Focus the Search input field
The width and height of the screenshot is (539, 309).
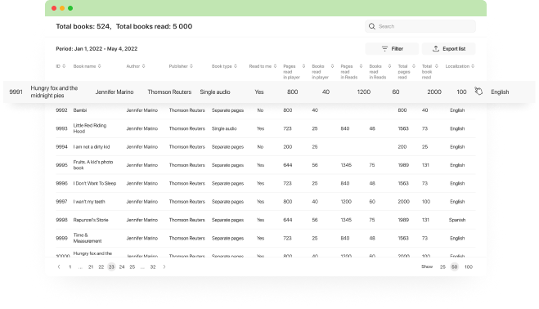pyautogui.click(x=420, y=26)
